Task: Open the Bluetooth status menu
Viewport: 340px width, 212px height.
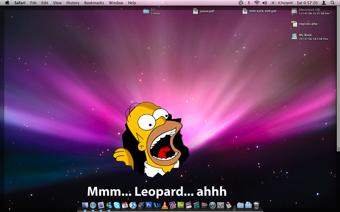Action: pos(249,3)
